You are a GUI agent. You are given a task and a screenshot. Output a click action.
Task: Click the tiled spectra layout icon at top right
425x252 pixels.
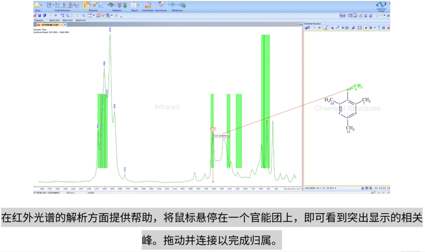[x=343, y=16]
